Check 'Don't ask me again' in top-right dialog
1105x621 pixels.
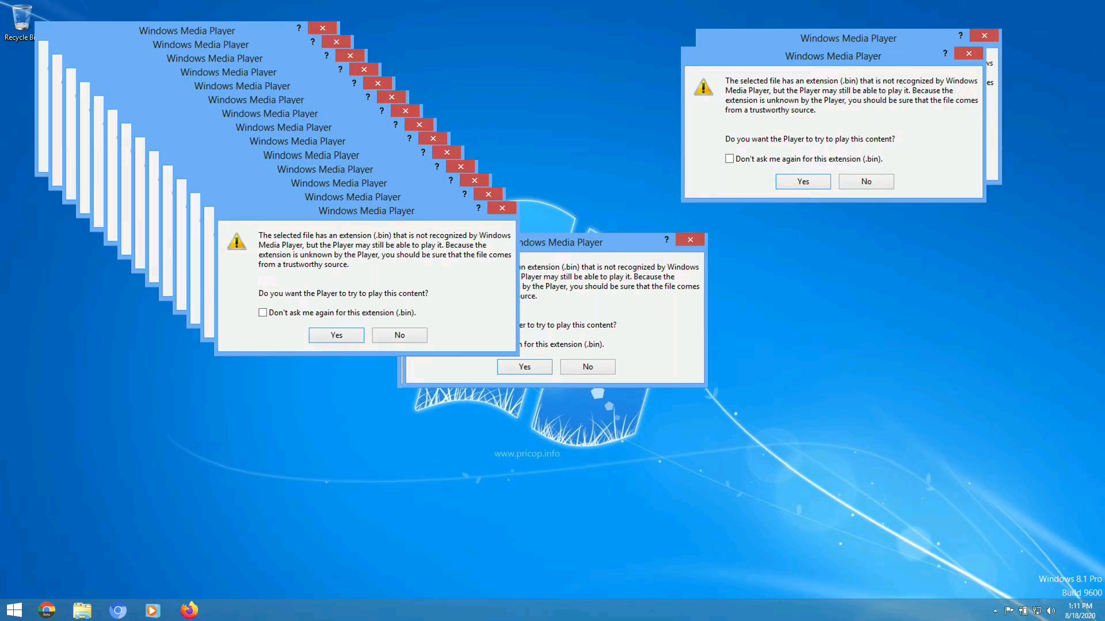pos(730,159)
